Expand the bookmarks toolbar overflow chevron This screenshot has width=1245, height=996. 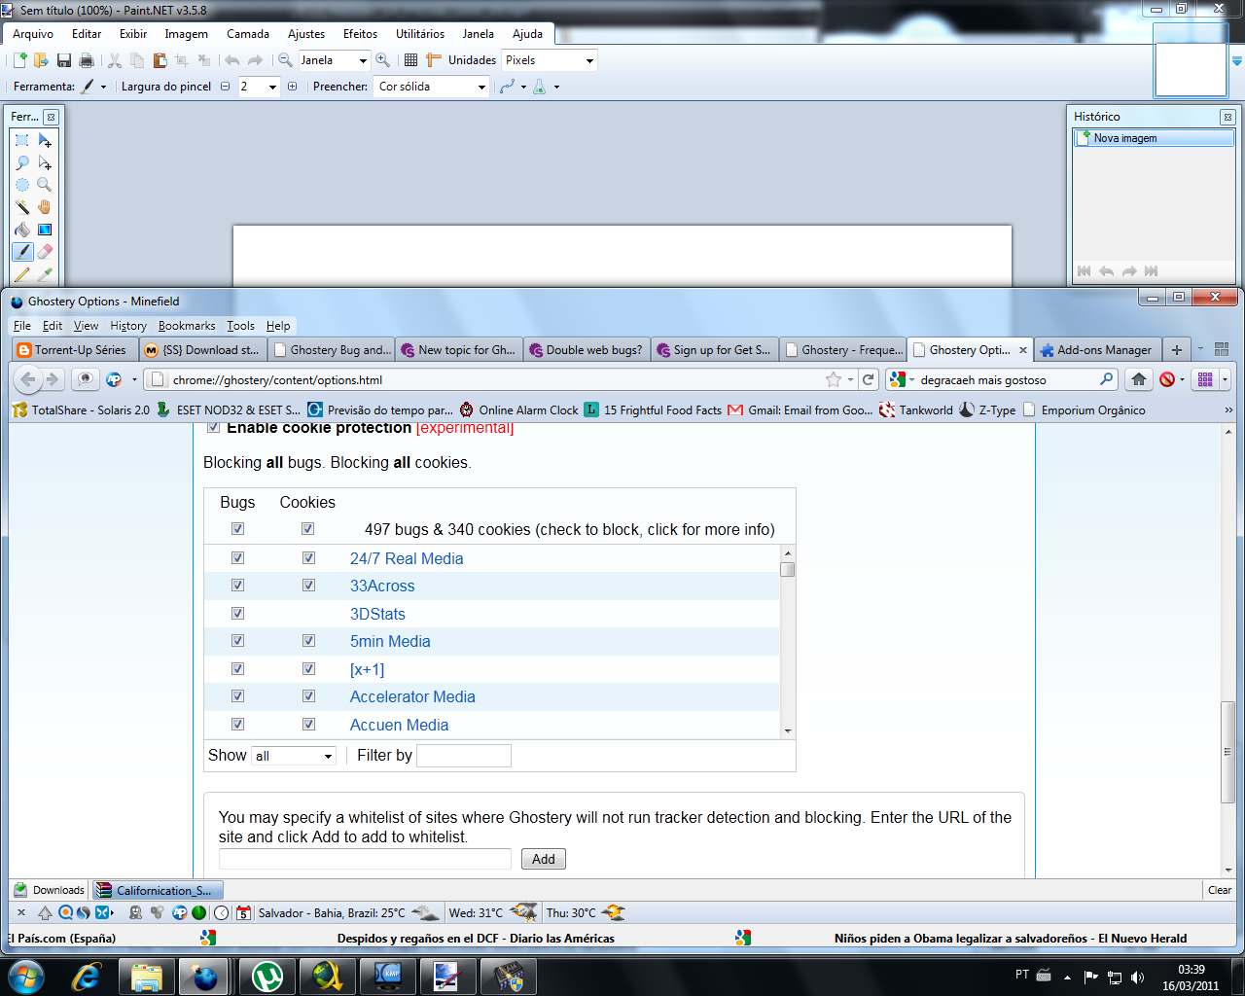(x=1228, y=410)
